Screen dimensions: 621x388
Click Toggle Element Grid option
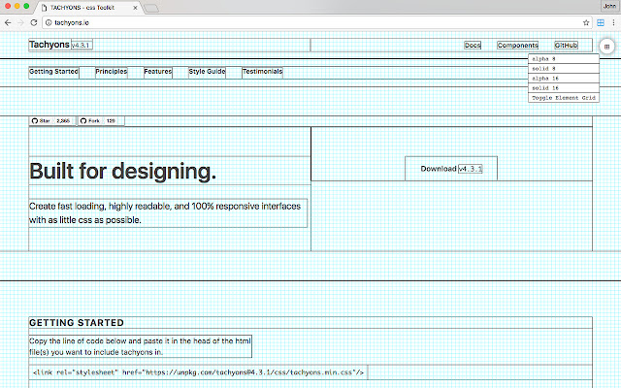(564, 98)
